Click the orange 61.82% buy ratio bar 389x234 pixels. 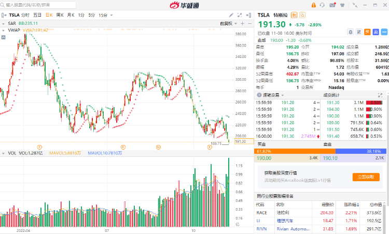coord(295,151)
